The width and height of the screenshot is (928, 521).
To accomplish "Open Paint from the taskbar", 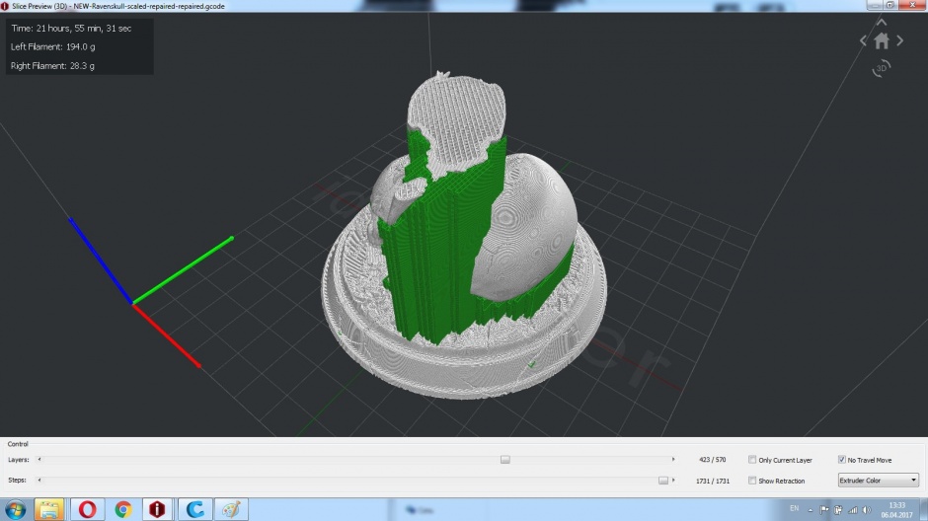I will [231, 509].
